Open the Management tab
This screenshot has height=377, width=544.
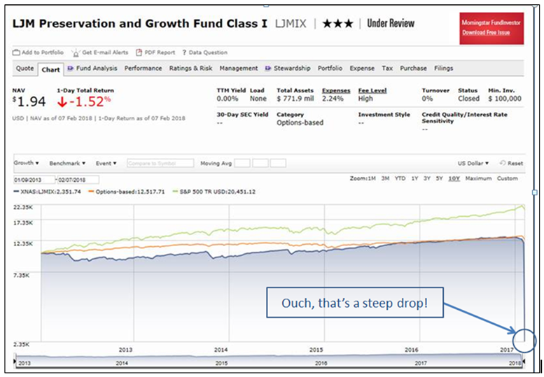pos(239,69)
